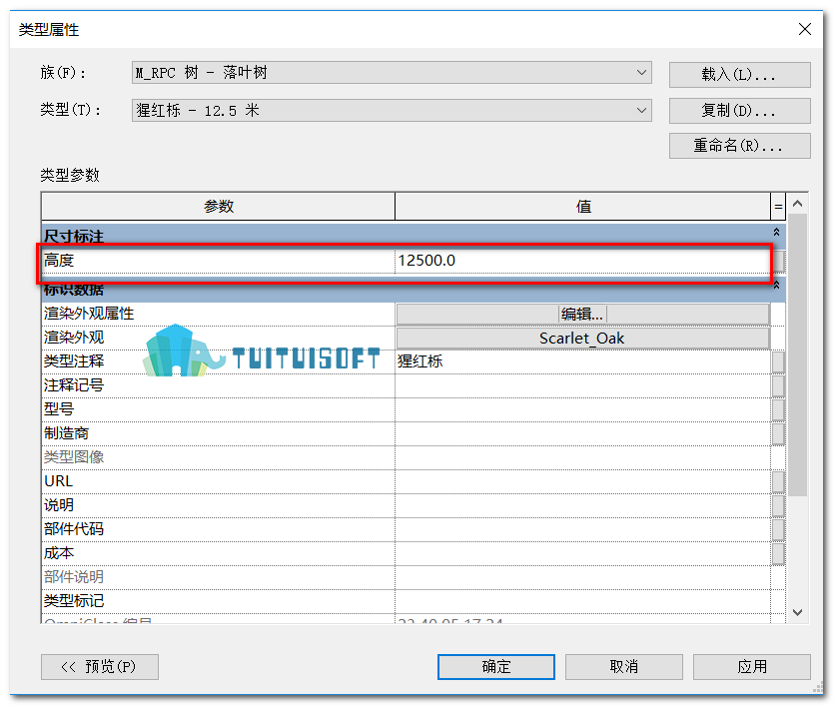
Task: Select the 部件代码 parameter label
Action: point(74,529)
